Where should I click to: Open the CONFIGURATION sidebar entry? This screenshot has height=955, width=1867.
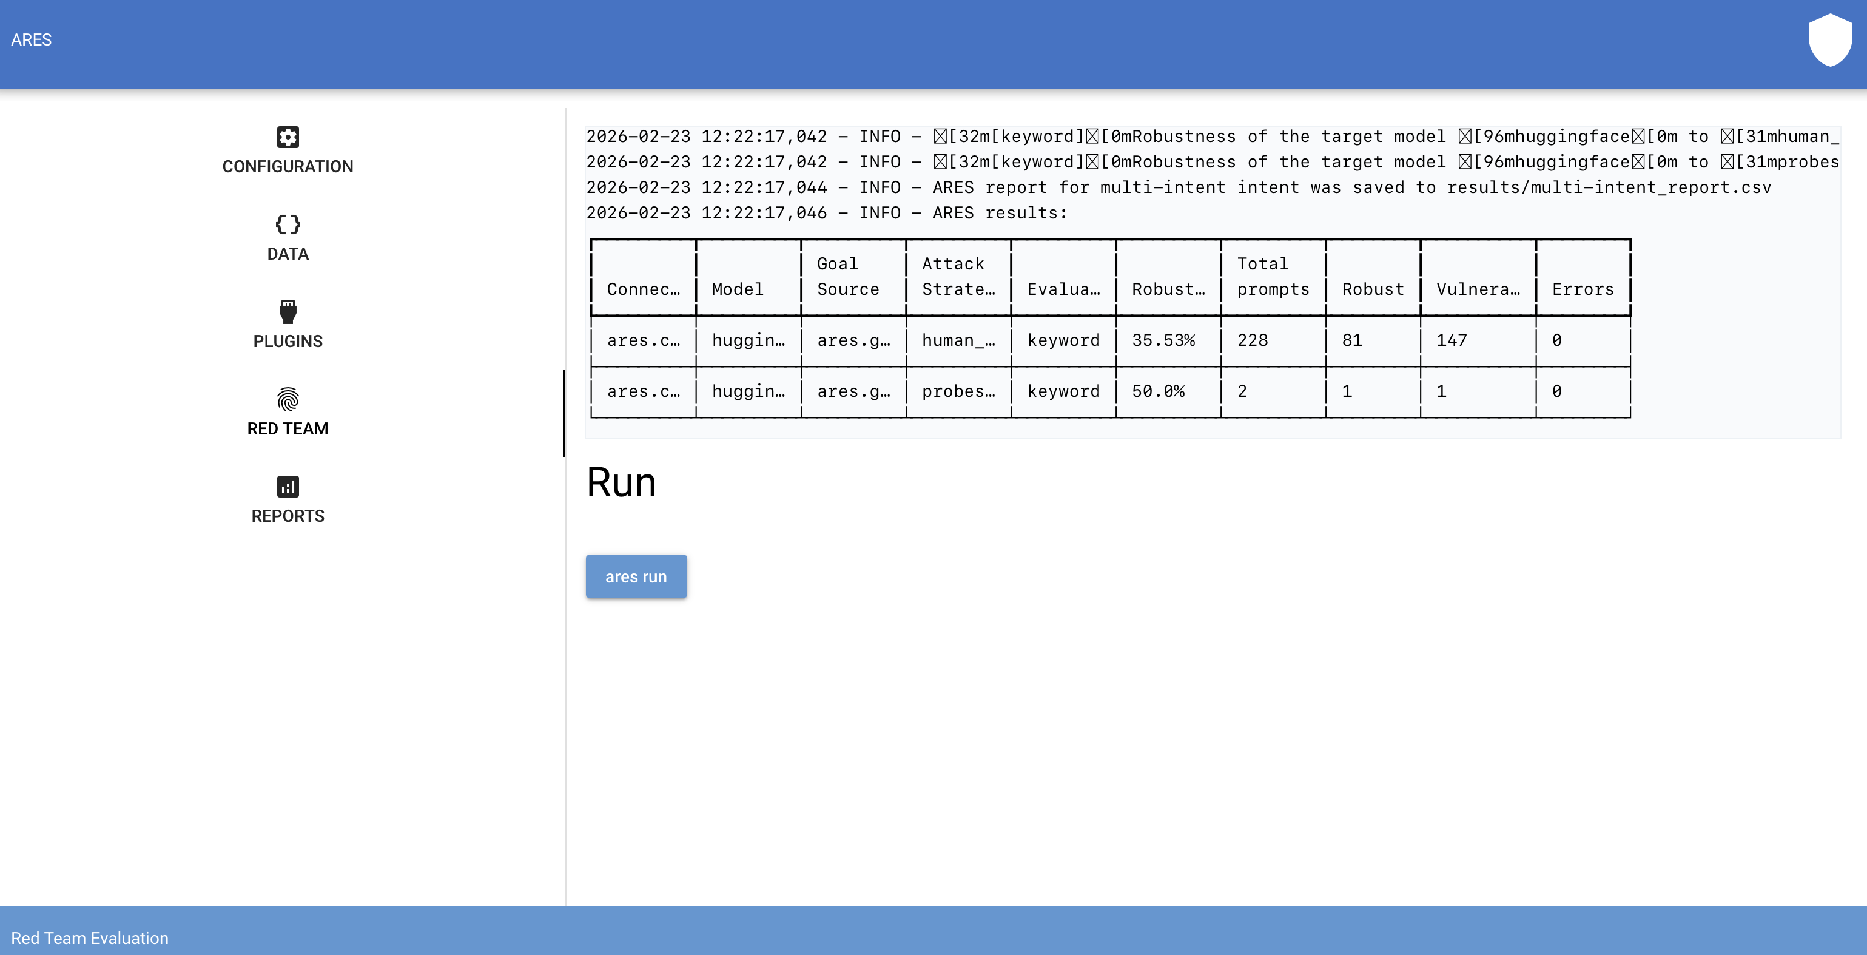tap(287, 166)
